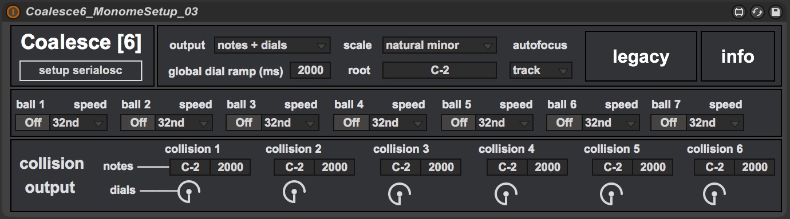
Task: Open ball 3 speed 32nd dropdown
Action: click(290, 122)
